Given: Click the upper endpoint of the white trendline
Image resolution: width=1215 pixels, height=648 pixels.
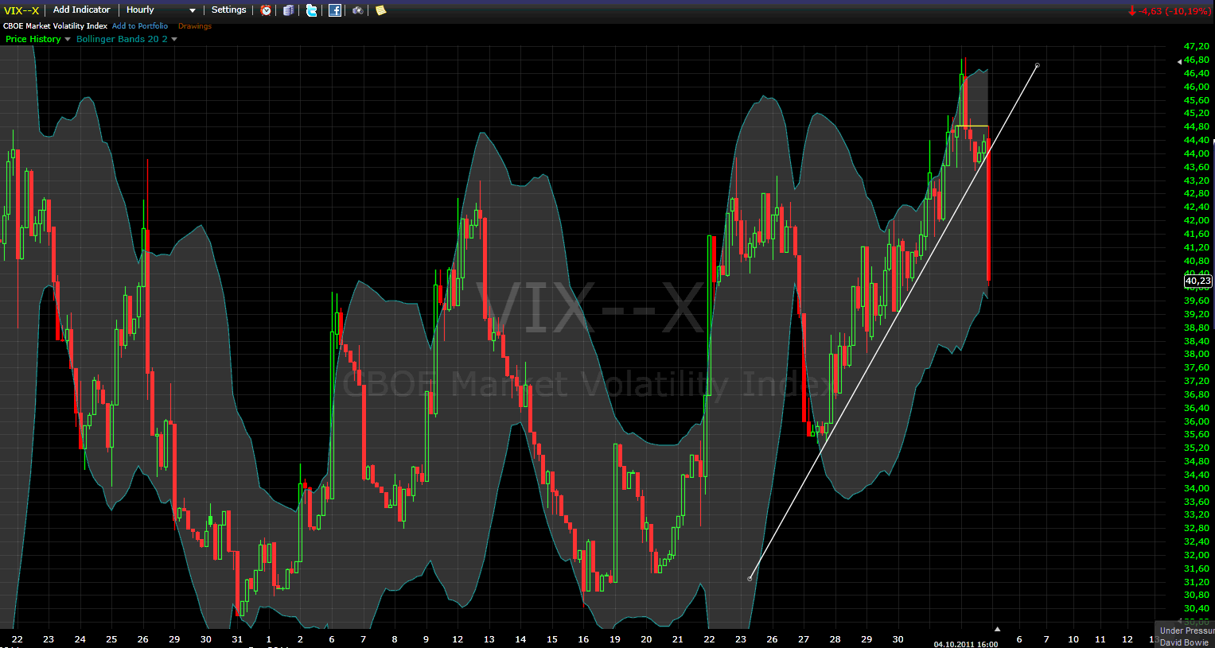Looking at the screenshot, I should [1037, 65].
